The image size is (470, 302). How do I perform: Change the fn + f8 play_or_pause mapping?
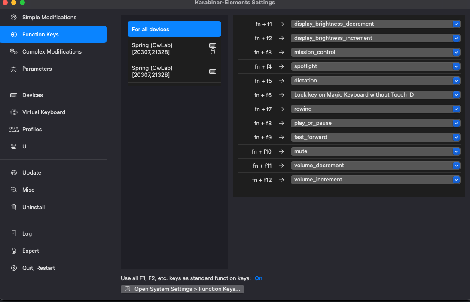point(375,123)
